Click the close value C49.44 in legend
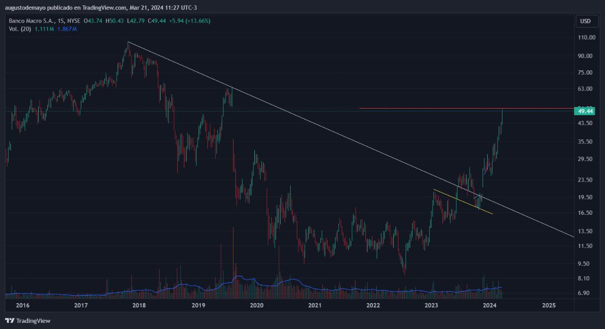The image size is (605, 329). pos(157,21)
